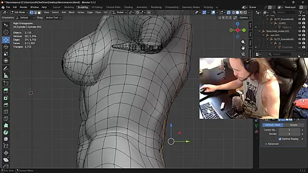Click the pan view hand icon
This screenshot has width=308, height=173.
coord(243,48)
